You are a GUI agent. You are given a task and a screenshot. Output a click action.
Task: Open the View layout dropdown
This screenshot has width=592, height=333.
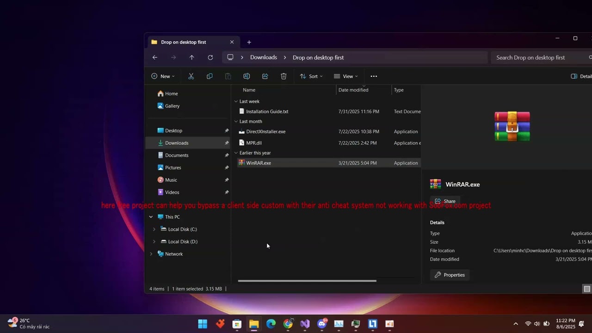tap(346, 76)
